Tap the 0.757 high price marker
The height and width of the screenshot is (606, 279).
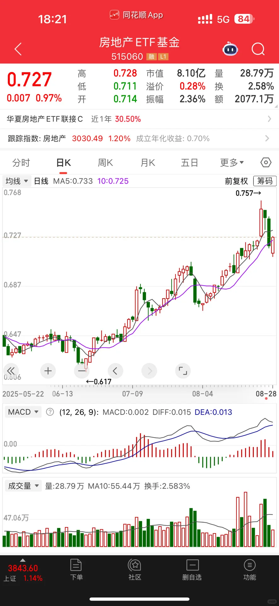(x=248, y=193)
